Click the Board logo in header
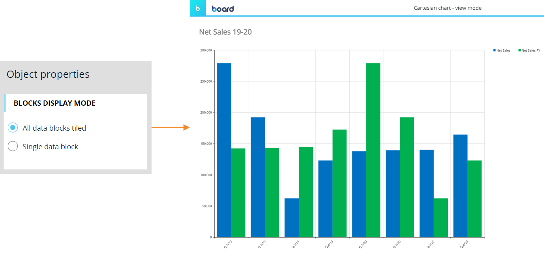The image size is (544, 259). 223,8
